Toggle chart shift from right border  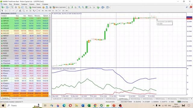[x=94, y=7]
